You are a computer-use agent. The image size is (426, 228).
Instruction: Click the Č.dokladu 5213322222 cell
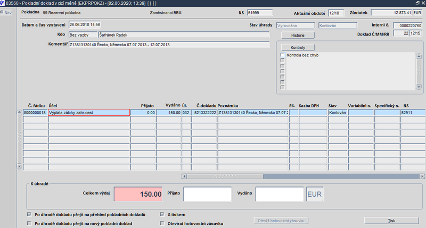coord(204,113)
